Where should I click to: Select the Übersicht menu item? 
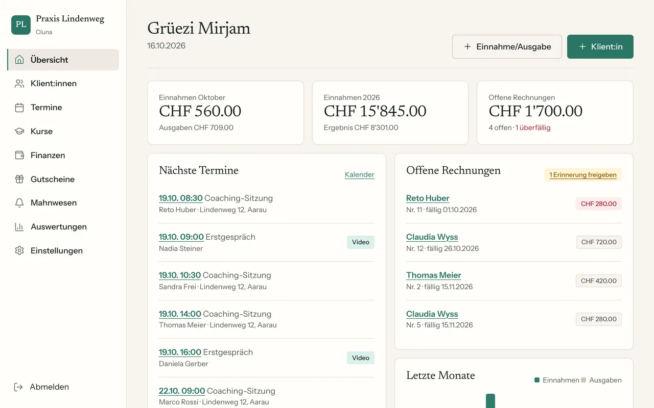63,60
